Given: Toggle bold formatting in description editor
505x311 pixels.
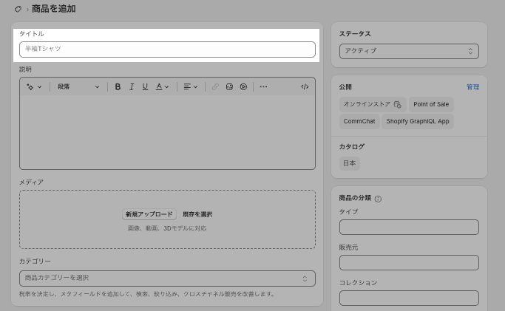Looking at the screenshot, I should pos(118,87).
